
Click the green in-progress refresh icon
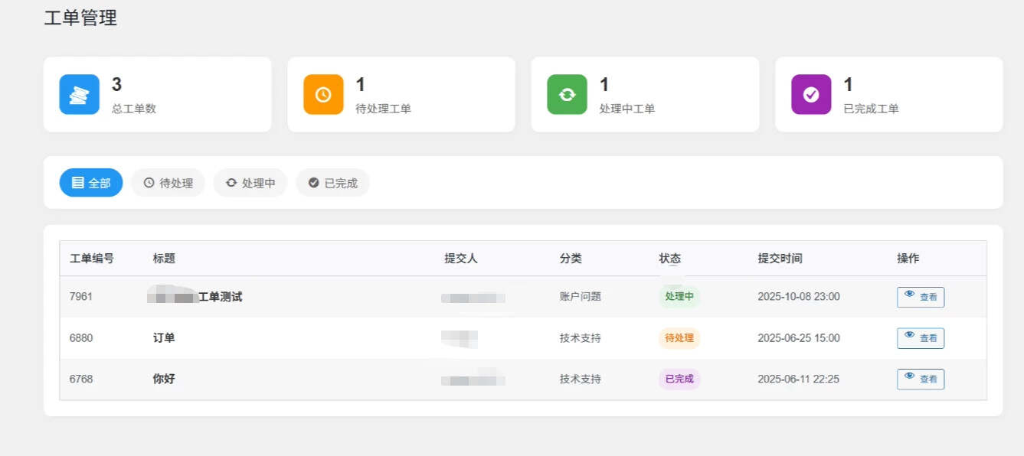567,94
